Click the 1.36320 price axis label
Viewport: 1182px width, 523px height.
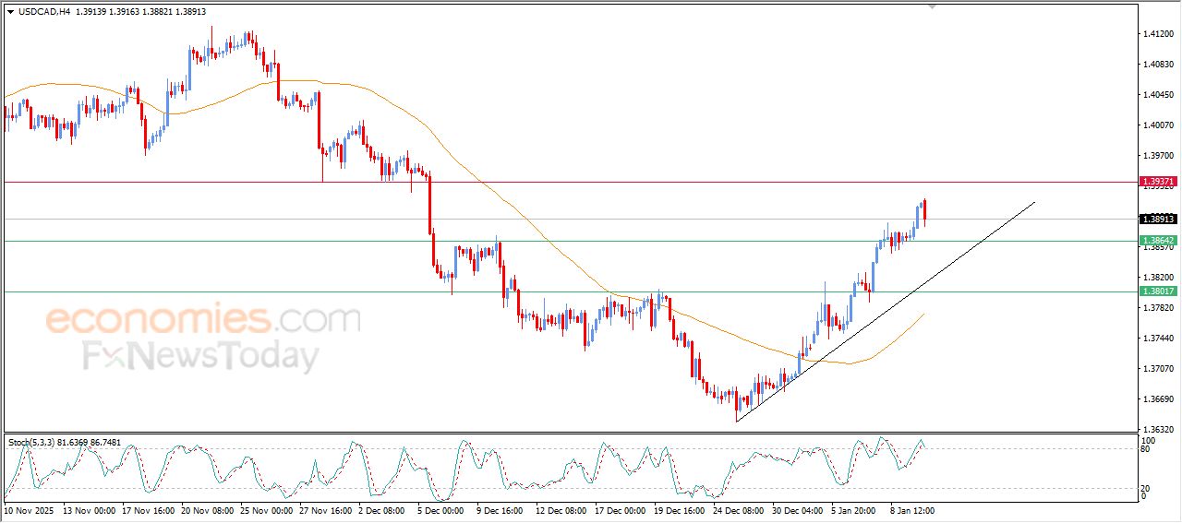(x=1157, y=430)
